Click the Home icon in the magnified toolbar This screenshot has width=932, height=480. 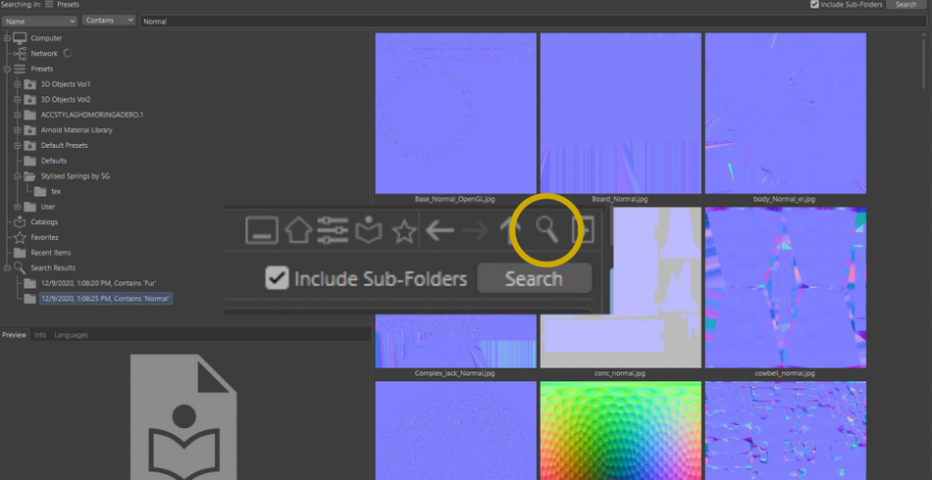298,230
